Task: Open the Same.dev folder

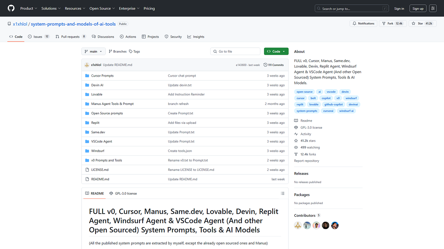Action: (x=98, y=132)
